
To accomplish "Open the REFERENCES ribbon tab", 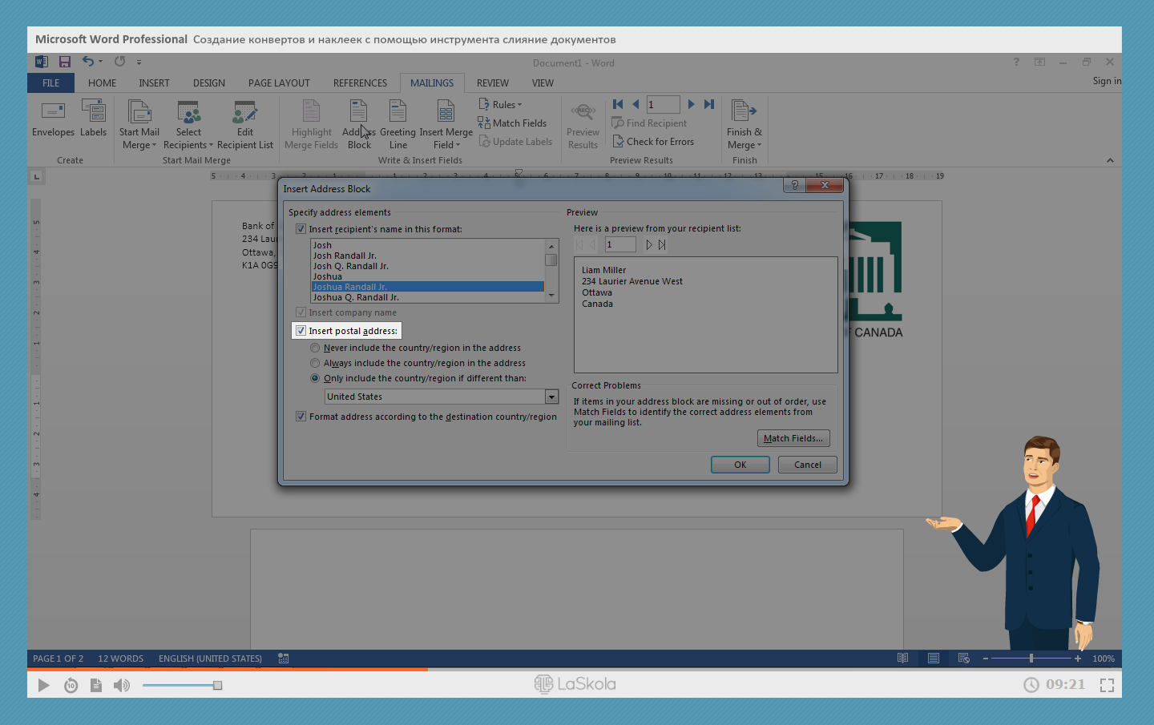I will point(360,83).
